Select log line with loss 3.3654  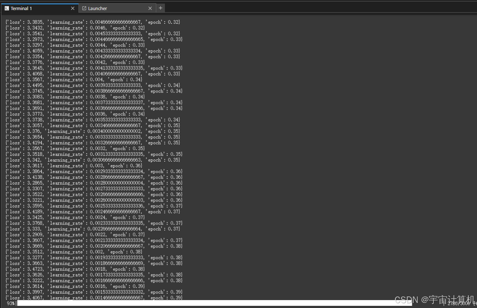point(93,137)
